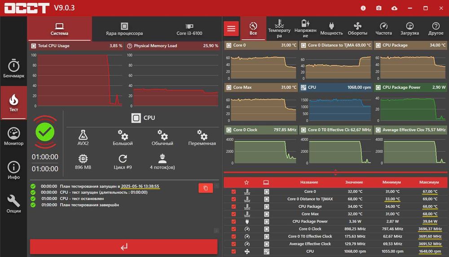Toggle the Core Max graph header
The image size is (449, 257).
click(261, 87)
